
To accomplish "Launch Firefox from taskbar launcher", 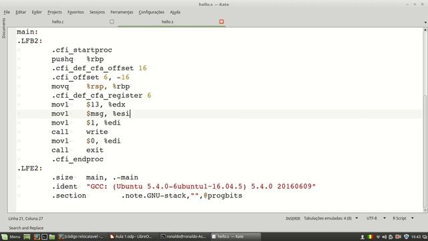I will pyautogui.click(x=37, y=236).
